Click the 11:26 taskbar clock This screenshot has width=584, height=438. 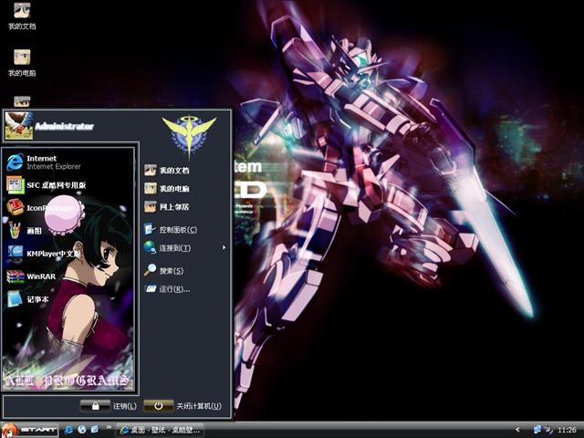point(567,430)
